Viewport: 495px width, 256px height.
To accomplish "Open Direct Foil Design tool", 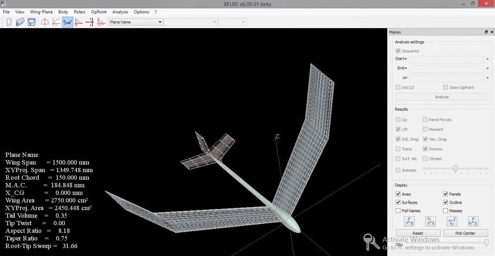I will click(45, 22).
